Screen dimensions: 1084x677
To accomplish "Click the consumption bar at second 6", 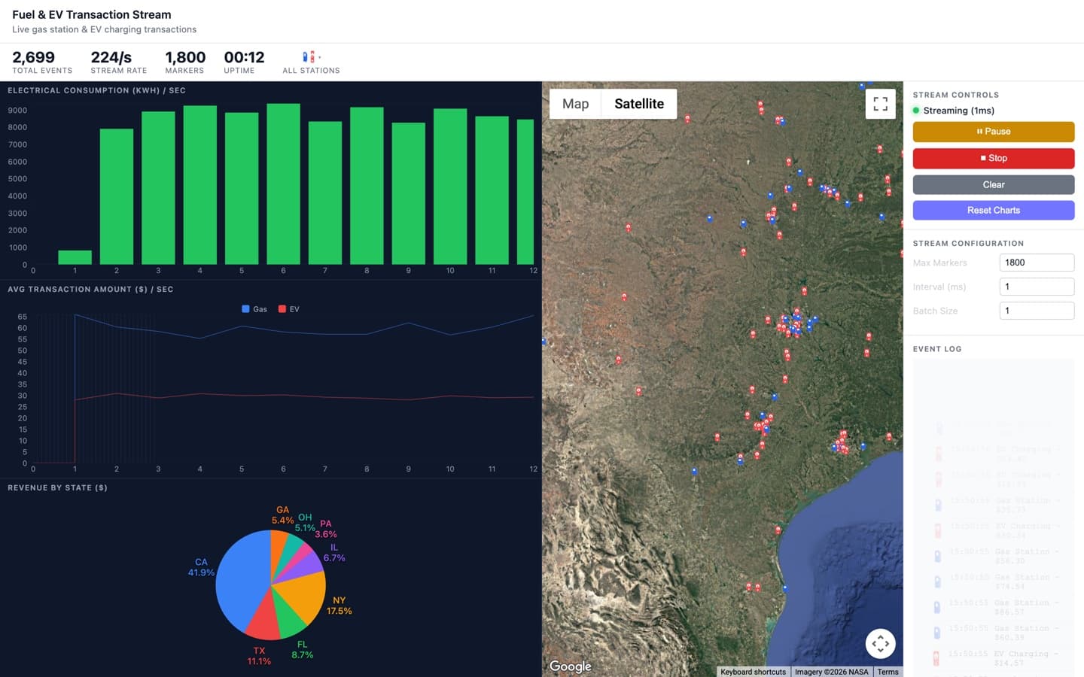I will pyautogui.click(x=283, y=184).
